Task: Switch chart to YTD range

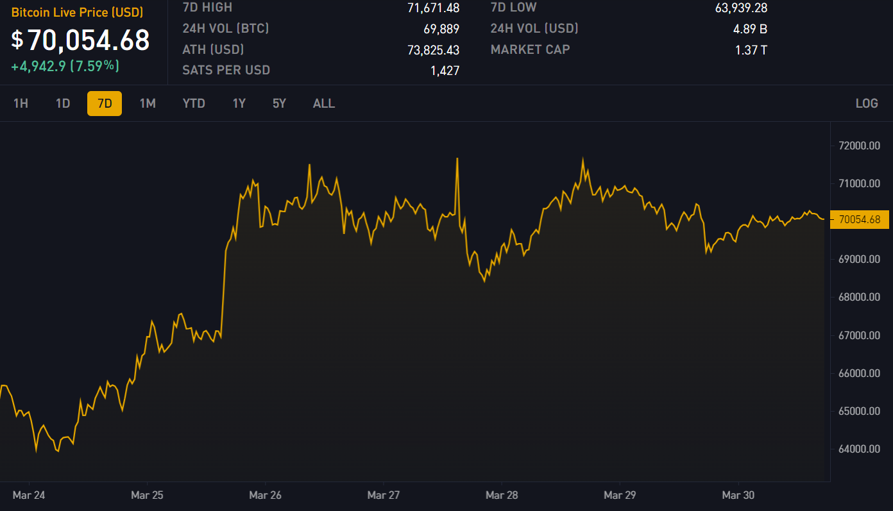Action: pos(194,103)
